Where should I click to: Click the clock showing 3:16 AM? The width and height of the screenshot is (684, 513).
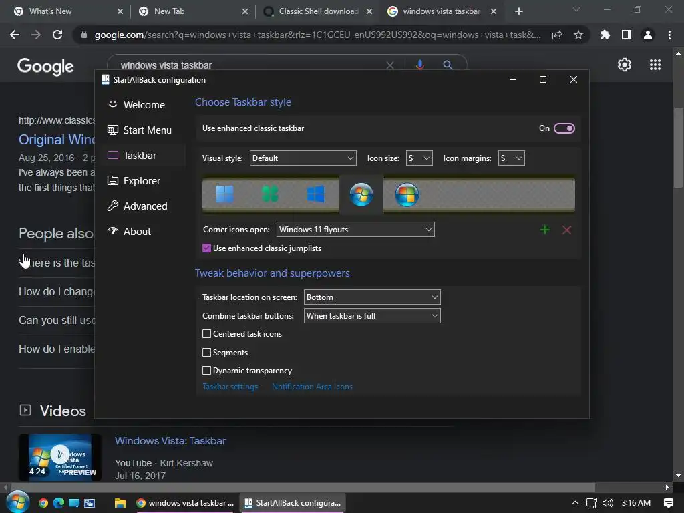click(x=636, y=503)
